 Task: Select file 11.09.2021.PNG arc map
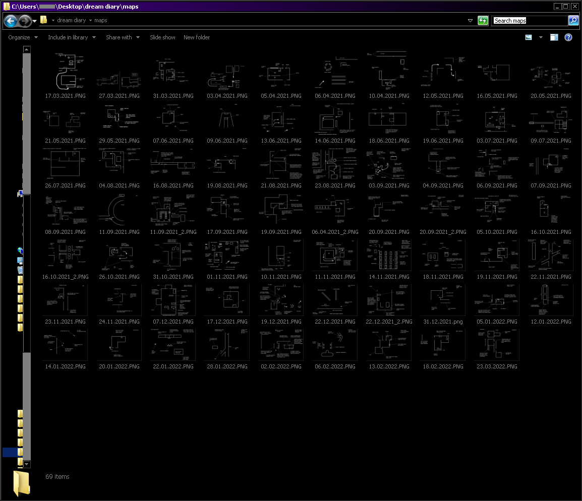119,213
